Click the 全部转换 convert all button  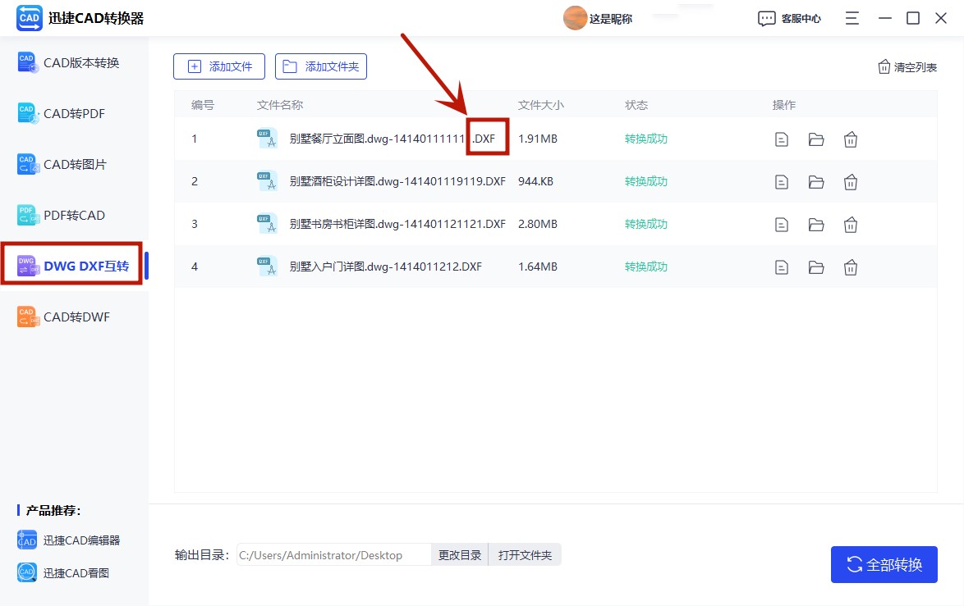pos(884,564)
